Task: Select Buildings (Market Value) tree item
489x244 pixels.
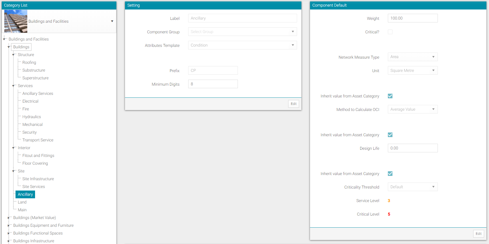Action: click(x=34, y=218)
